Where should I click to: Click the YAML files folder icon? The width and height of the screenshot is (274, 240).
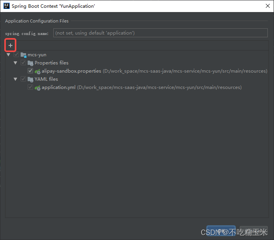pyautogui.click(x=30, y=79)
